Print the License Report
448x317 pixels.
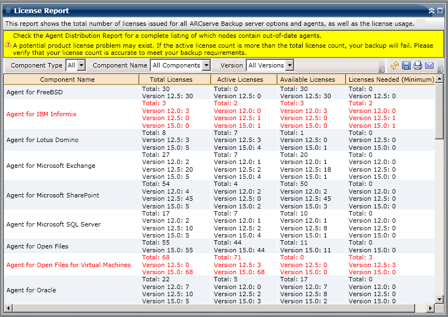pos(417,65)
